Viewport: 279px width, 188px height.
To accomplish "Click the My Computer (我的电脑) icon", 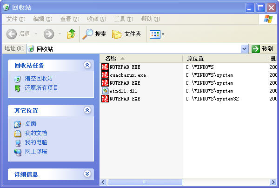I will coord(18,143).
